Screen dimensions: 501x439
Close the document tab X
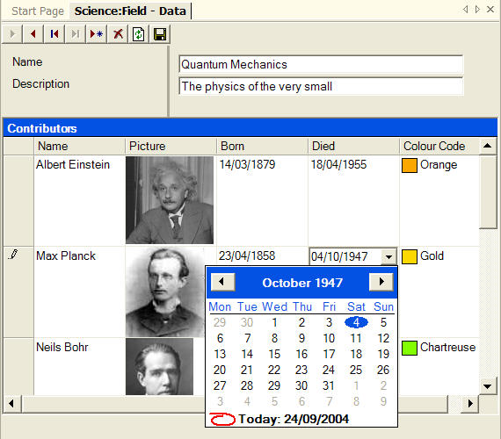490,10
